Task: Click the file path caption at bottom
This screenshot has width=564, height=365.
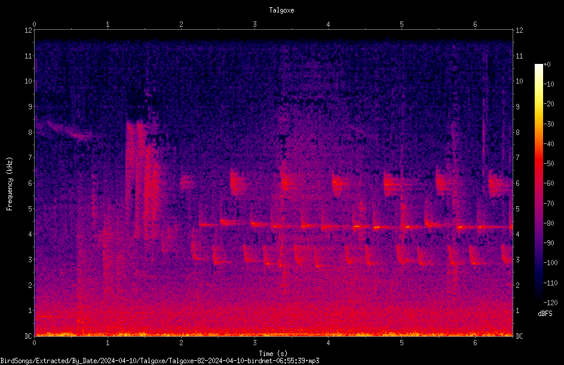Action: (x=160, y=361)
